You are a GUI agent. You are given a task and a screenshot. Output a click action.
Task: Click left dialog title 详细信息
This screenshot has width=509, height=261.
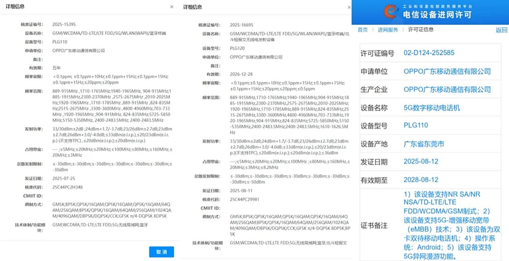[x=15, y=6]
